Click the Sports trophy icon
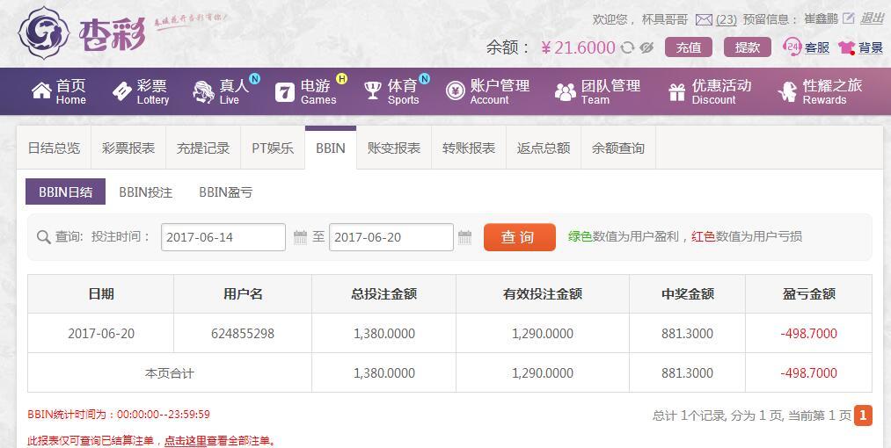Screen dimensions: 891x448 [x=373, y=90]
